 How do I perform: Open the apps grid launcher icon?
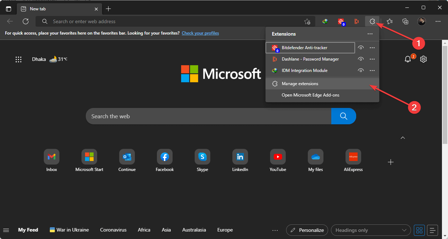[19, 59]
